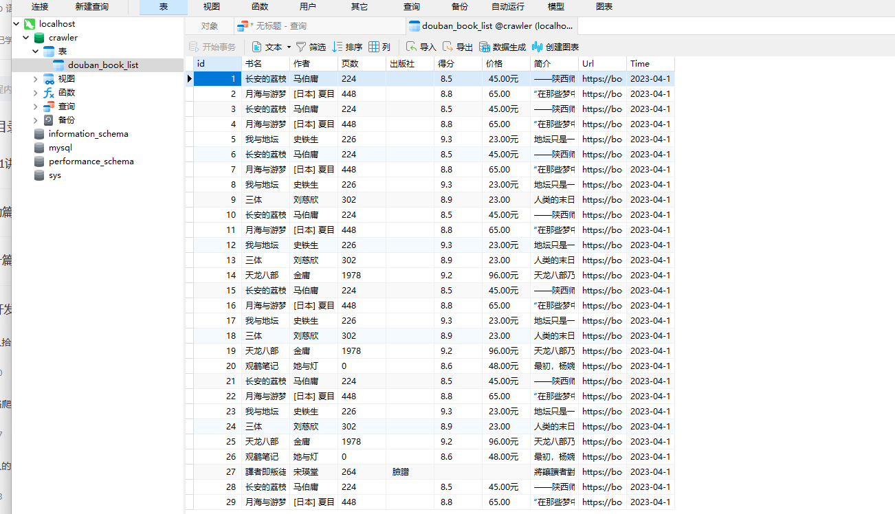Viewport: 895px width, 514px height.
Task: Click the Url column header
Action: pyautogui.click(x=602, y=64)
